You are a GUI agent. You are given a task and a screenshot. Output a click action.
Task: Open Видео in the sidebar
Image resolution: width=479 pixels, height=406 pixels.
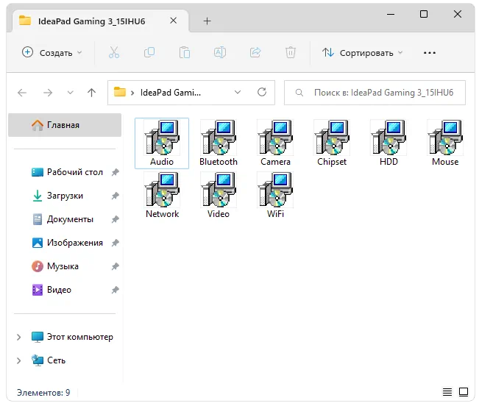tap(52, 290)
